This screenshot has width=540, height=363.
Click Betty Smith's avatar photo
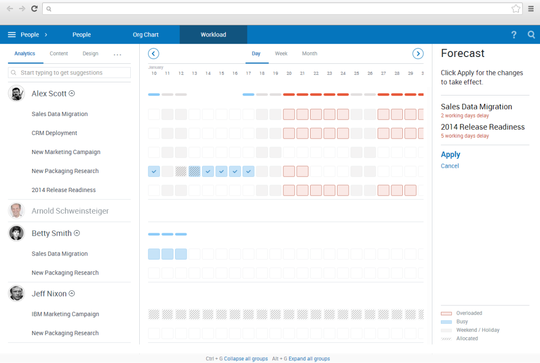[16, 233]
